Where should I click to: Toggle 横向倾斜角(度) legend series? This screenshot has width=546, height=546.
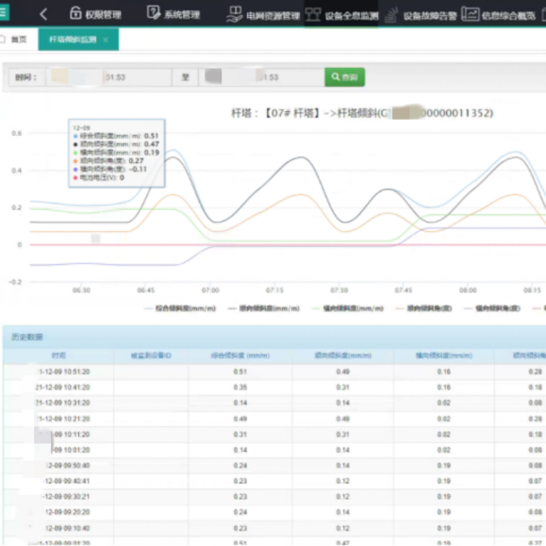[x=492, y=308]
